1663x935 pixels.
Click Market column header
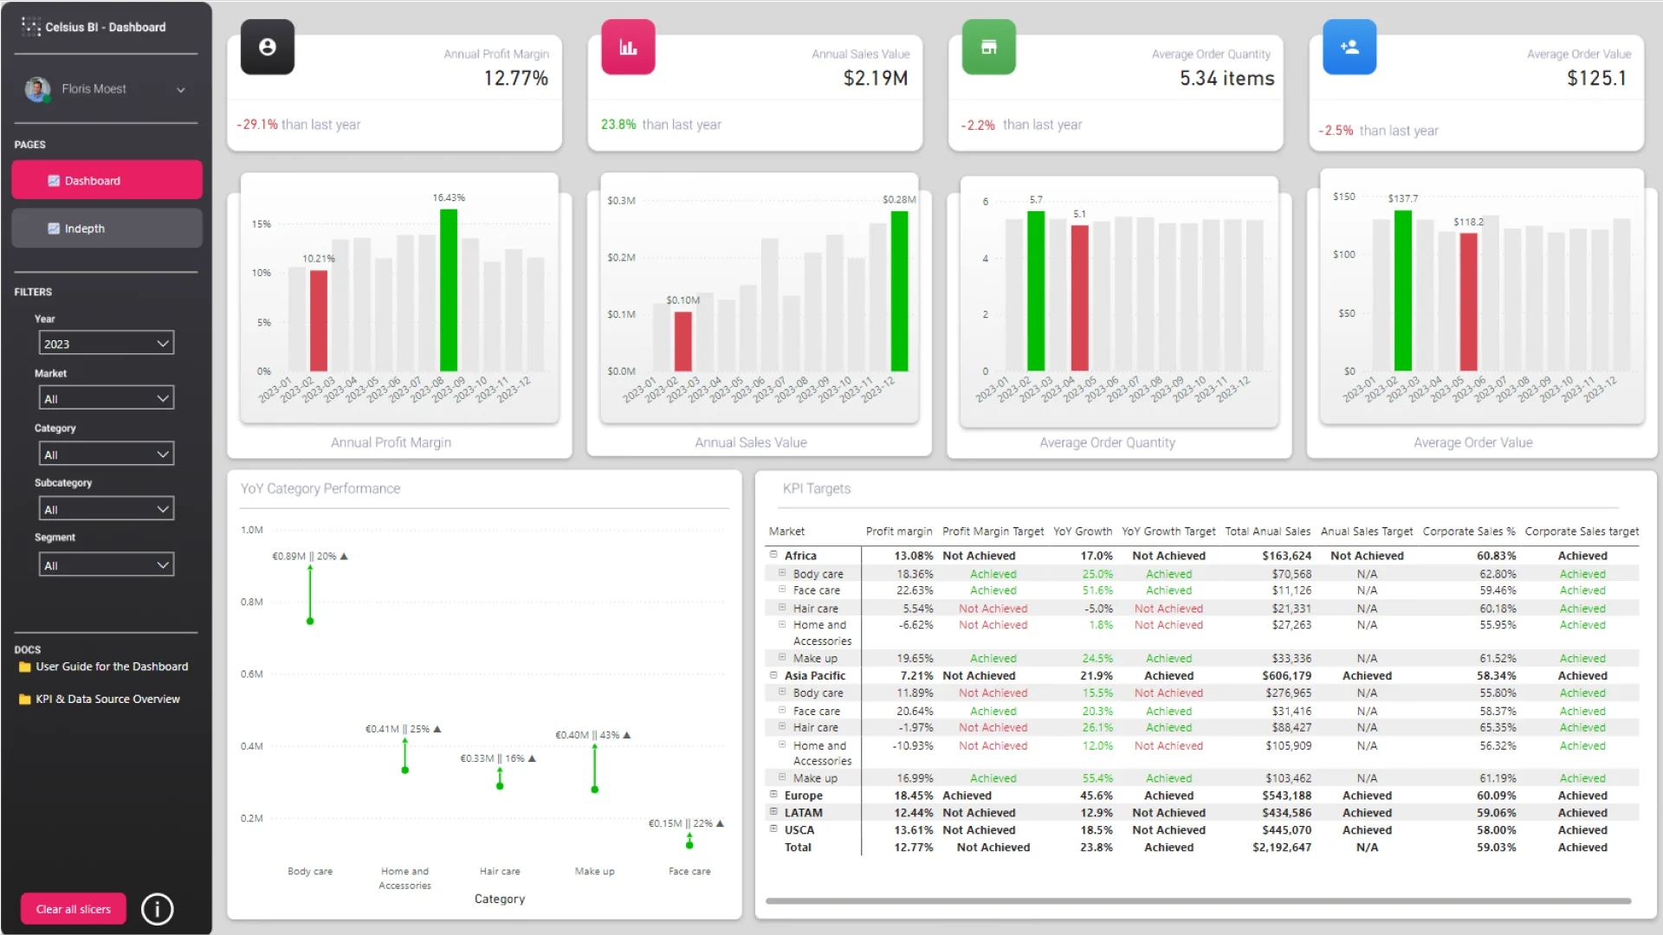[x=786, y=532]
